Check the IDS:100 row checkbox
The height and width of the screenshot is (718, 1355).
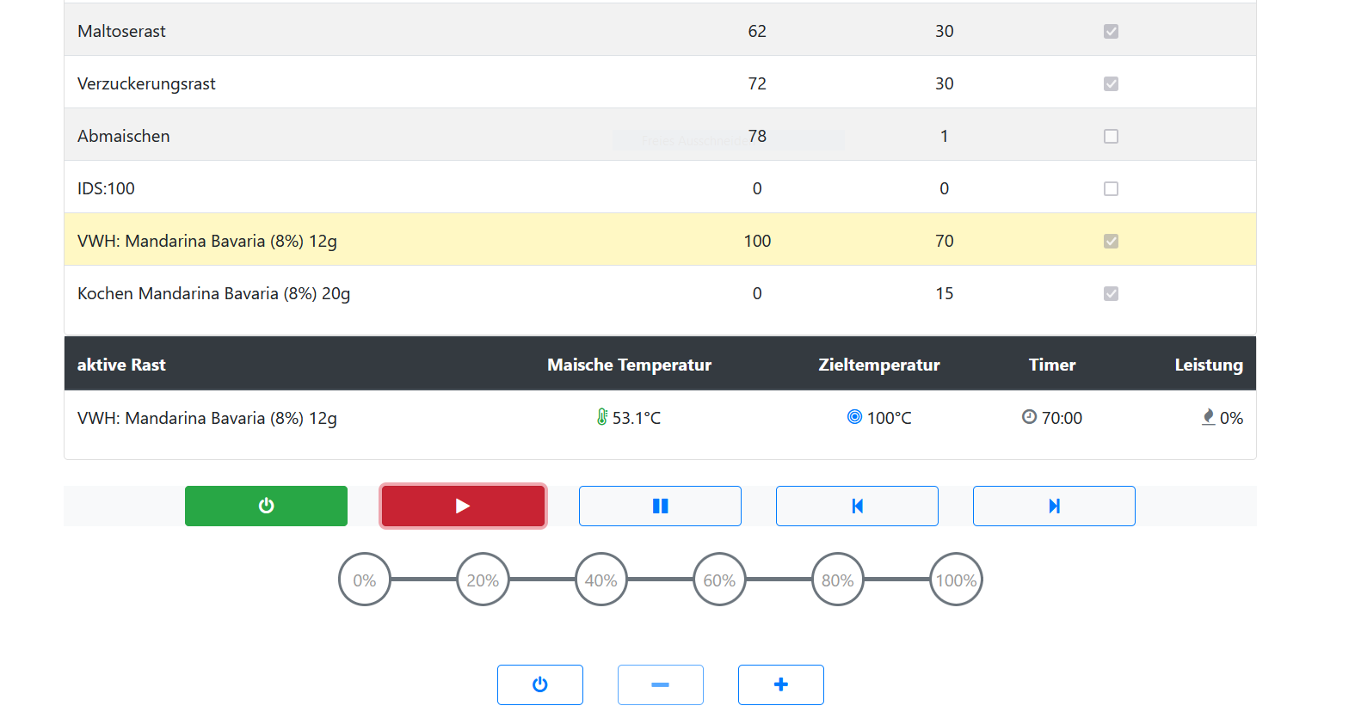click(1111, 189)
